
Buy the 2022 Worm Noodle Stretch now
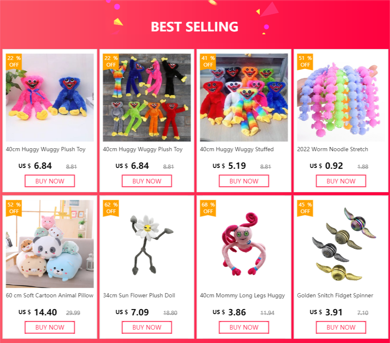(x=341, y=181)
